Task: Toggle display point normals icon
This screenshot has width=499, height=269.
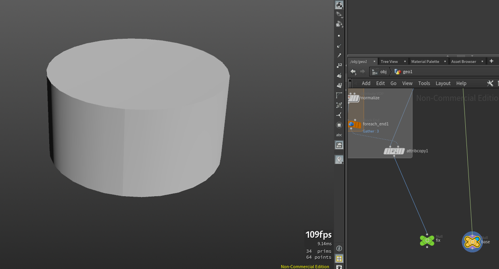Action: (x=339, y=46)
